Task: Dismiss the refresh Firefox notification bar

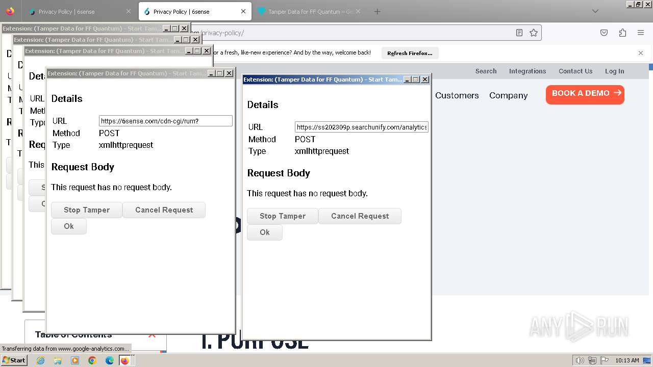Action: (641, 53)
